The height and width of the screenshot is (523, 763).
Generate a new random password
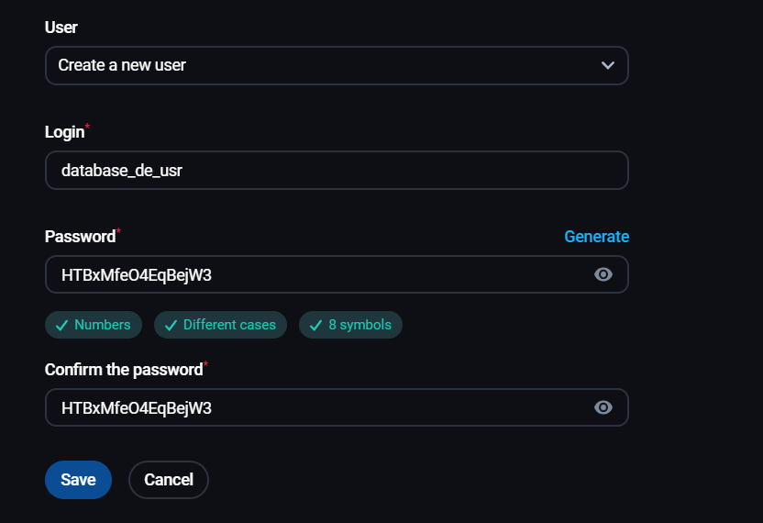coord(596,237)
